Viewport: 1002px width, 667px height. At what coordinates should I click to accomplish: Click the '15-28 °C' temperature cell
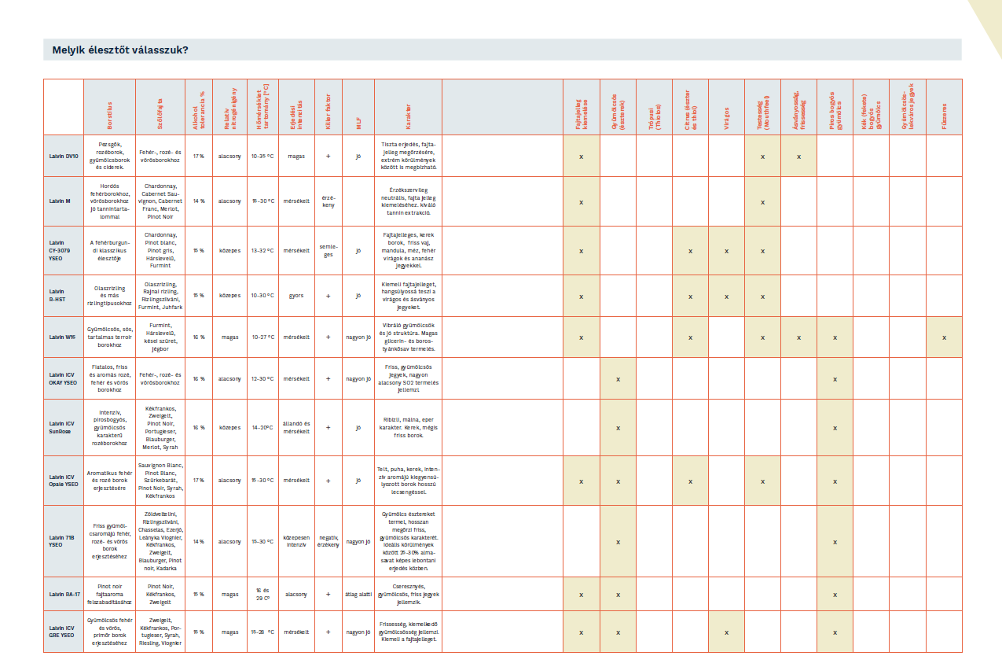(x=262, y=632)
